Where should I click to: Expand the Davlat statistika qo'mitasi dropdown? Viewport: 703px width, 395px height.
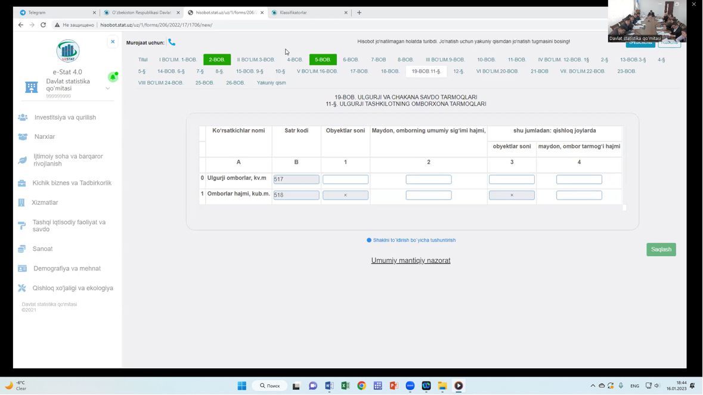(x=108, y=88)
